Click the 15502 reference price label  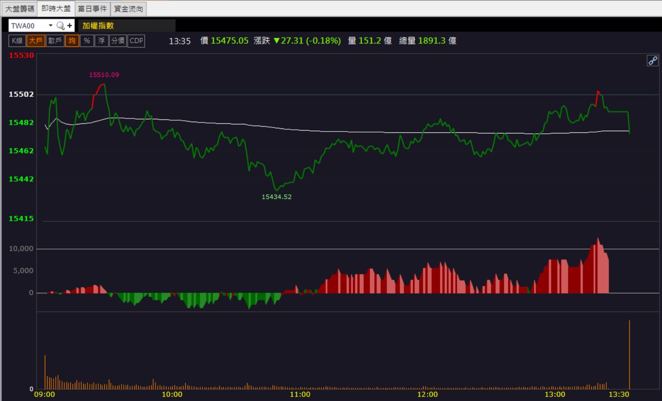(x=21, y=94)
